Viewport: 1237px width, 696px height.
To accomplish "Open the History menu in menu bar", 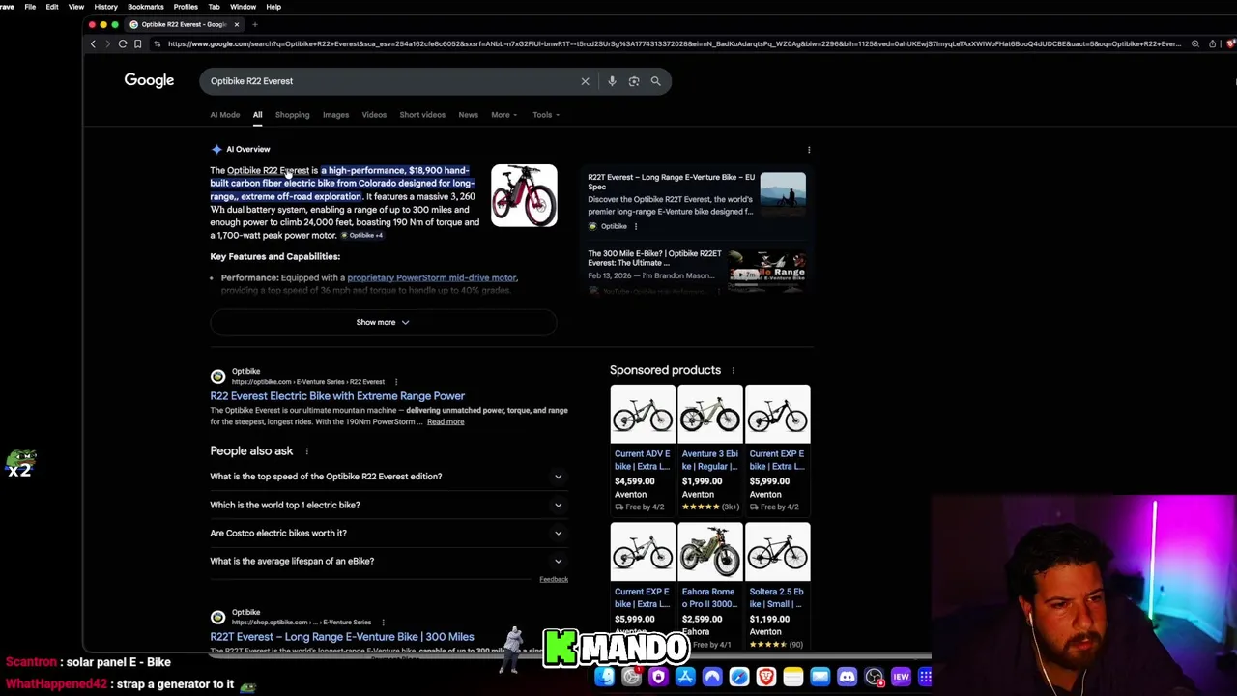I will coord(105,7).
